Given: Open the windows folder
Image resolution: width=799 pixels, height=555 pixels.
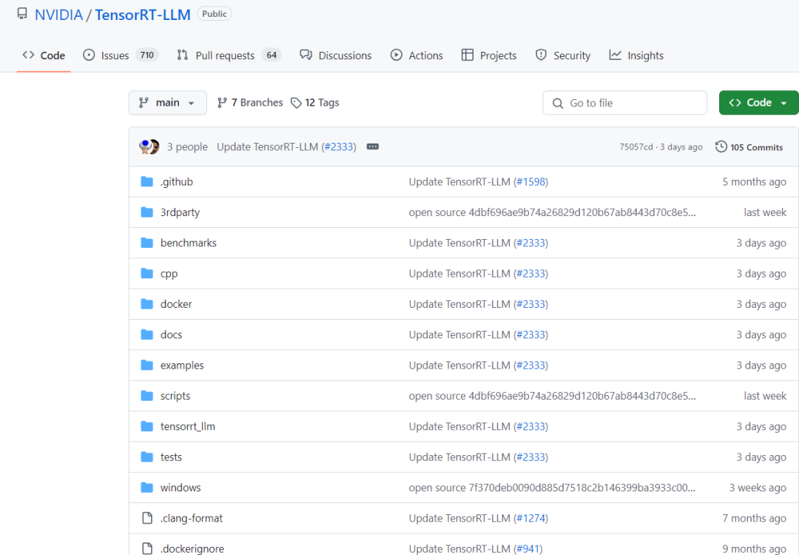Looking at the screenshot, I should pos(181,487).
